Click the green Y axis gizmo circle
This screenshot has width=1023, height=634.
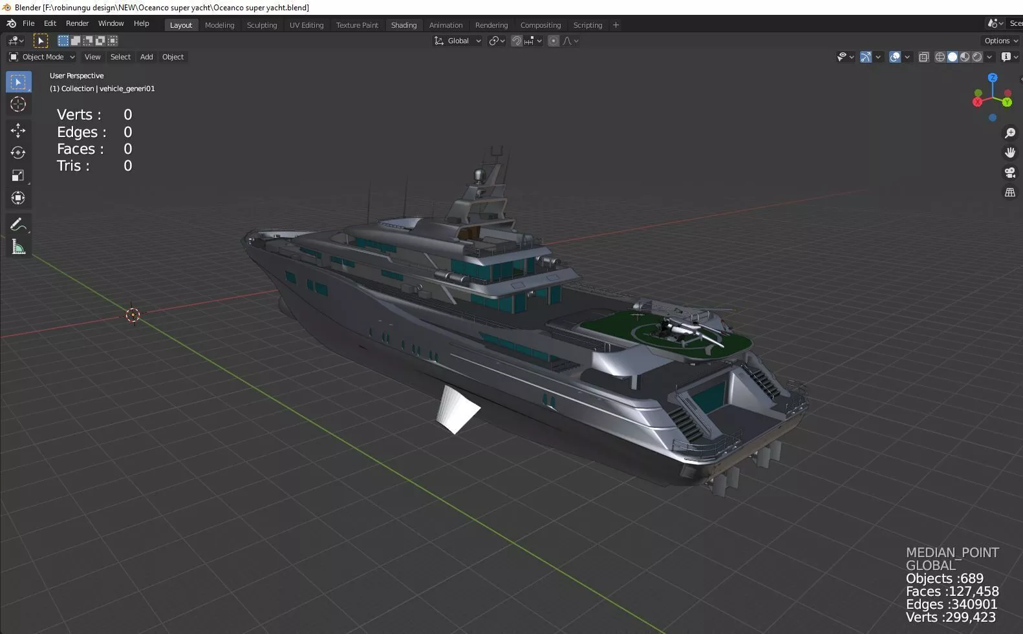[x=1007, y=102]
